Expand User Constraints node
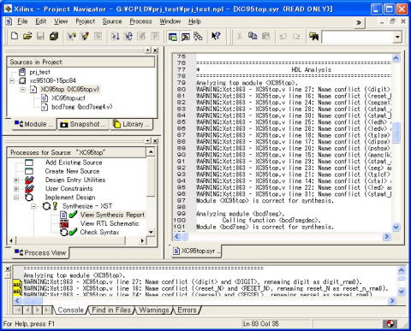Image resolution: width=411 pixels, height=331 pixels. 16,189
